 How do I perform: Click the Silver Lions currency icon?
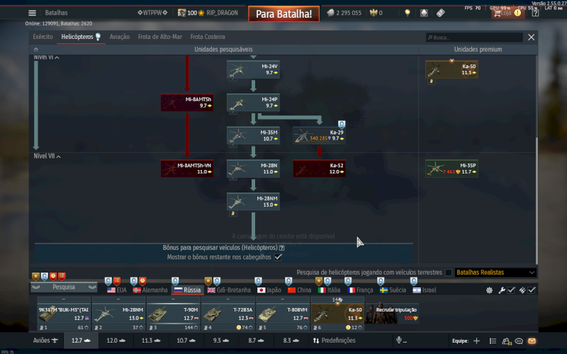click(x=330, y=13)
